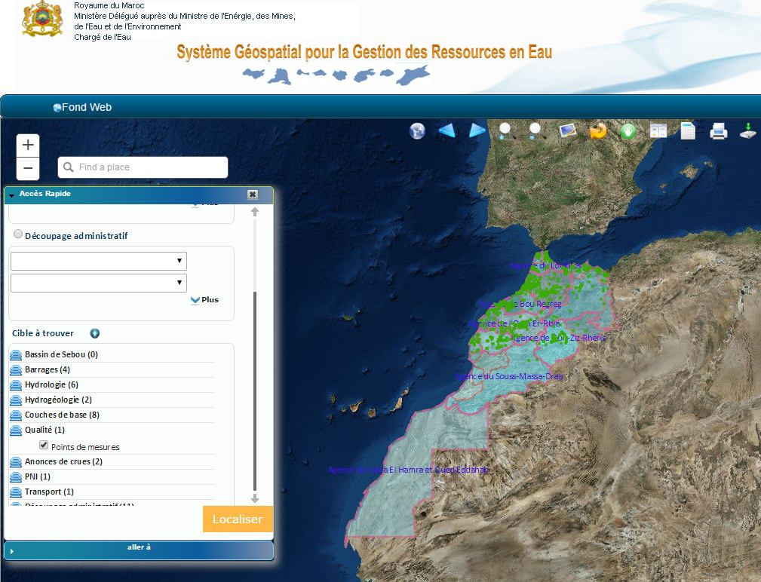The width and height of the screenshot is (761, 582).
Task: Click the 'Agence du Souss-Massa-Draa' map label
Action: [508, 376]
